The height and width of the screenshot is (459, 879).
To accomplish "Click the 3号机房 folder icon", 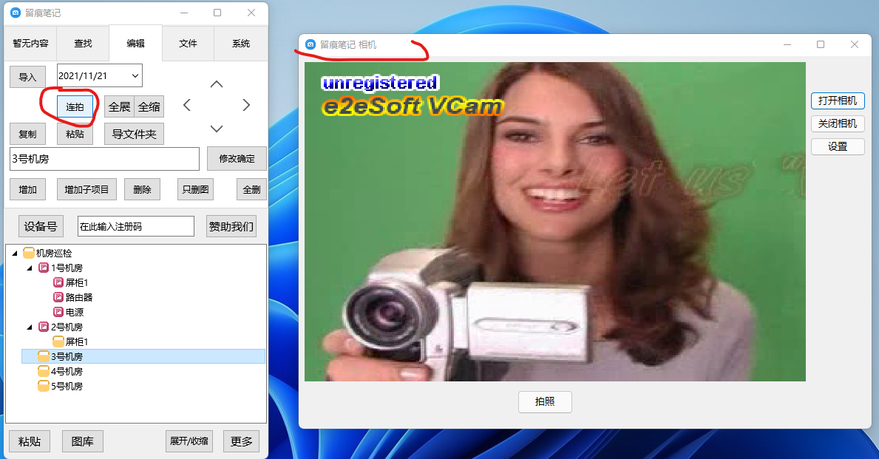I will [x=44, y=356].
